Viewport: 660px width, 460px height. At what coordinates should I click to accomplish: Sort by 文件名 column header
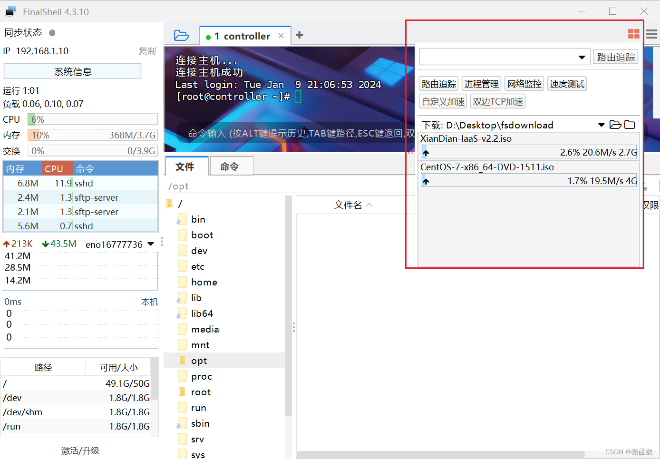(x=353, y=205)
